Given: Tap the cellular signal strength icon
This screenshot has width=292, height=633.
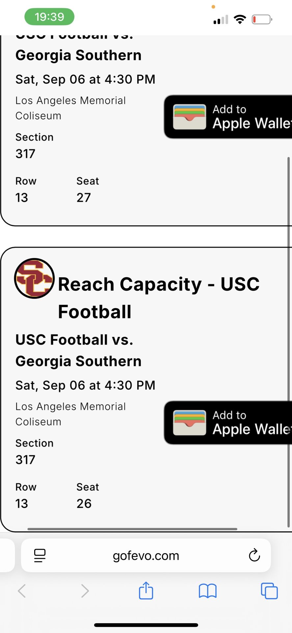Looking at the screenshot, I should [221, 20].
